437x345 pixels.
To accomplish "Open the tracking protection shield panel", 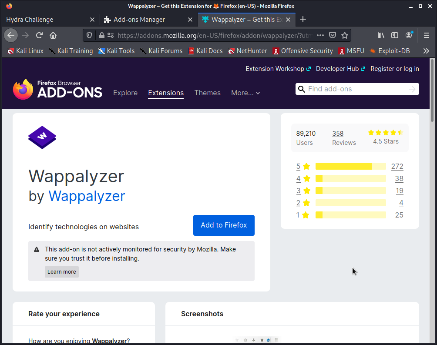I will coord(89,35).
